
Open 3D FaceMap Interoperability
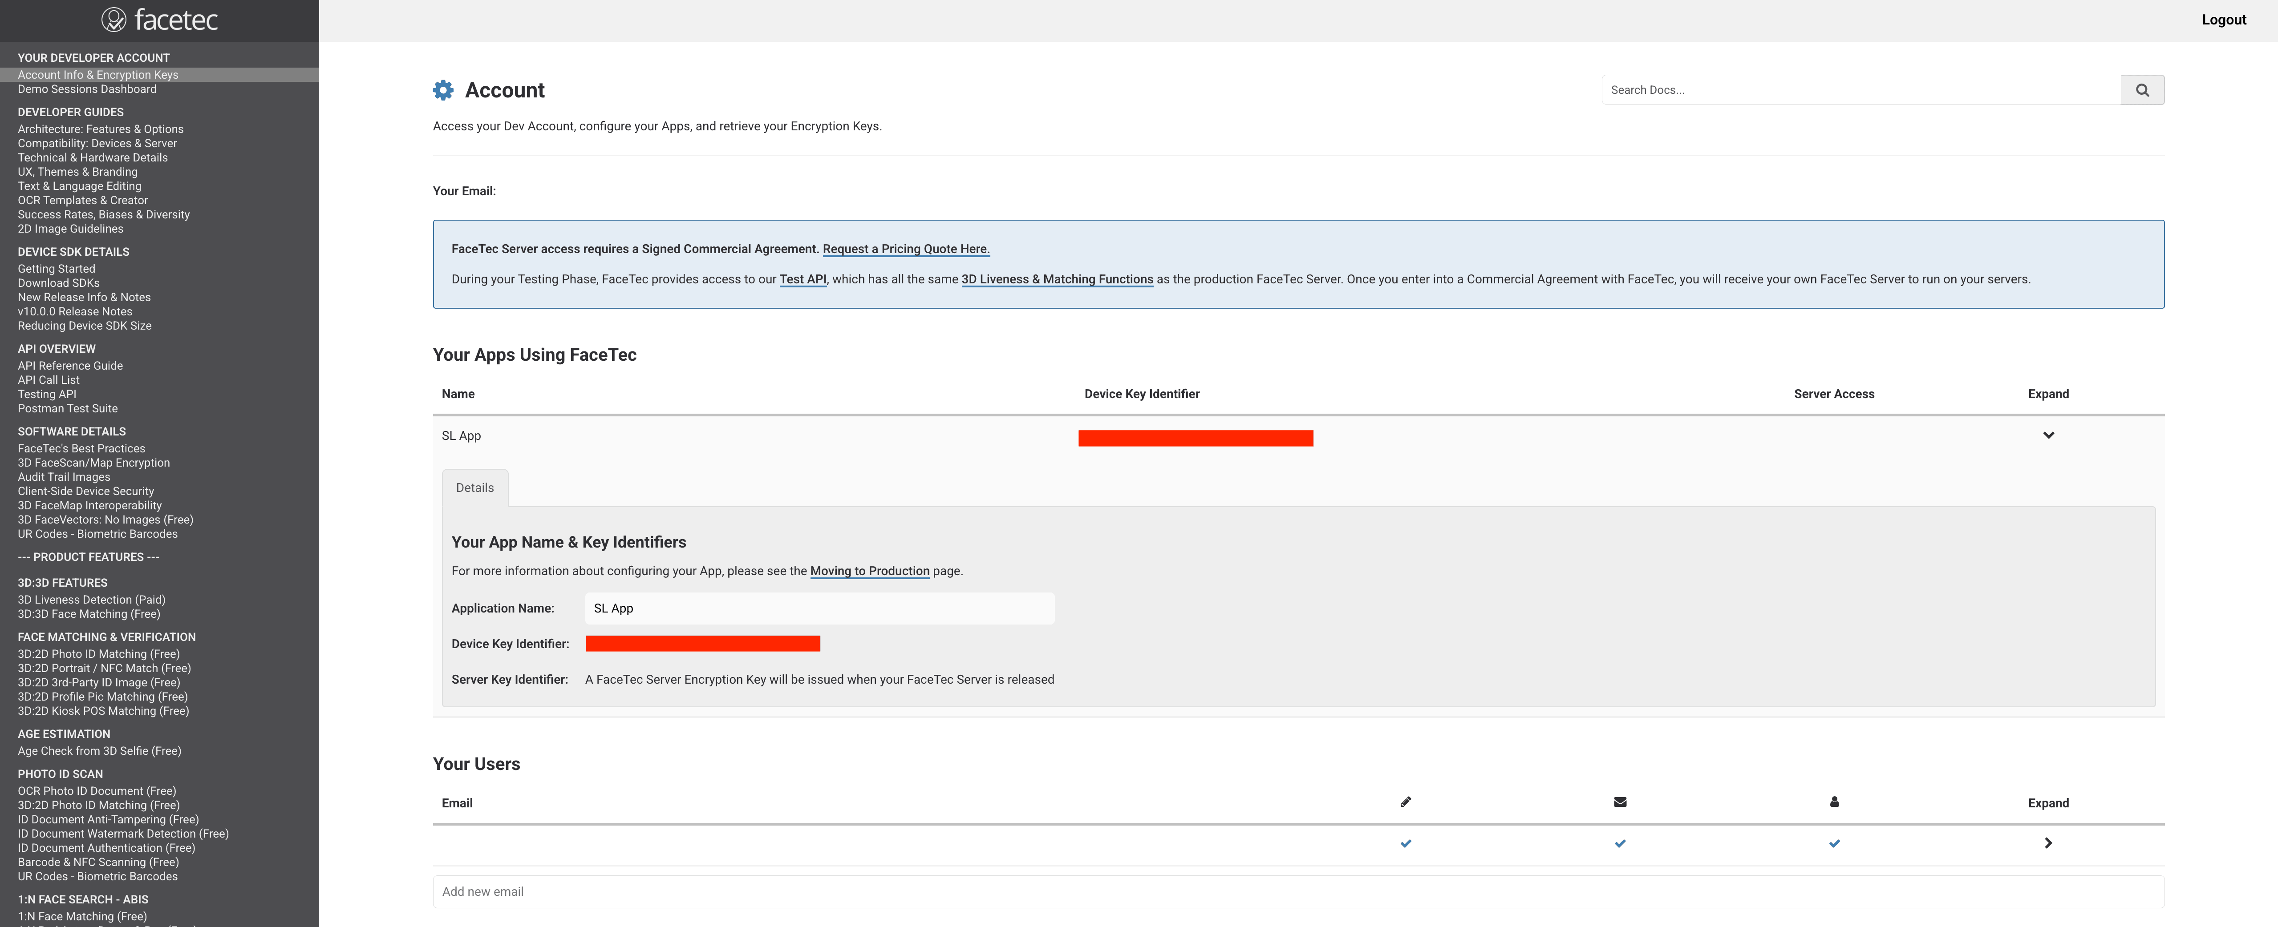click(x=89, y=505)
